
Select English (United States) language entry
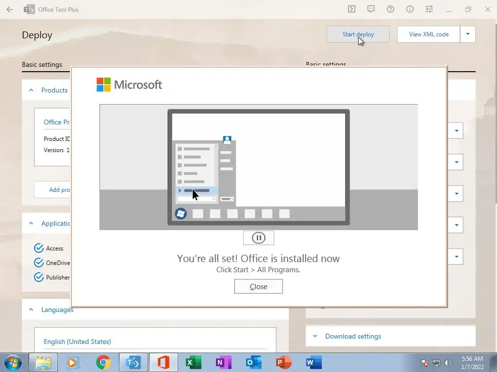pos(77,341)
